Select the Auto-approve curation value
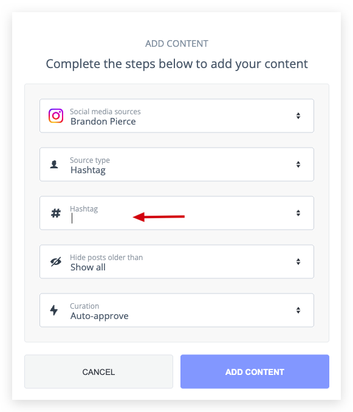Image resolution: width=353 pixels, height=412 pixels. click(x=99, y=316)
